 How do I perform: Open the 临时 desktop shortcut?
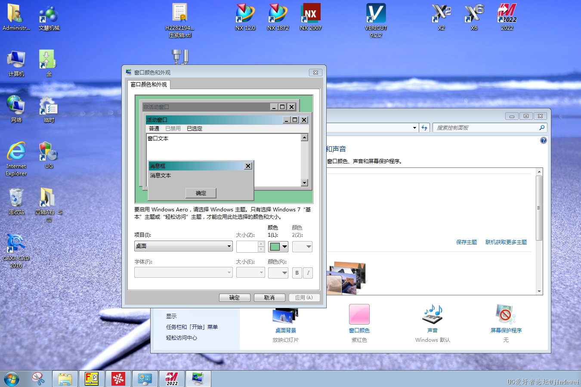[x=49, y=109]
